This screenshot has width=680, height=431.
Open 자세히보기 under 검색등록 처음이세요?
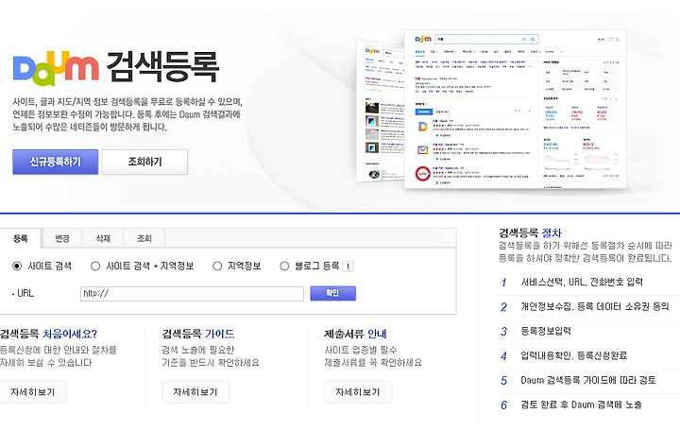click(33, 392)
